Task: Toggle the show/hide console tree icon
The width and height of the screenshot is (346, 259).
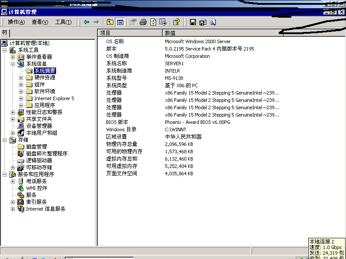Action: [x=120, y=22]
